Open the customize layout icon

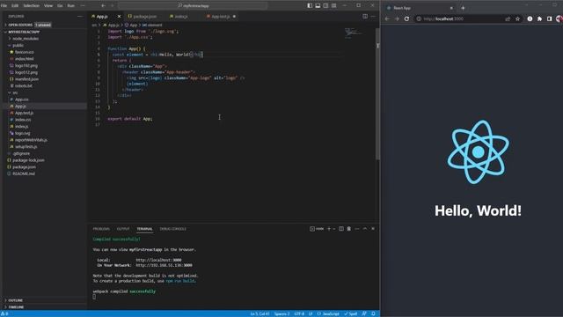(334, 6)
